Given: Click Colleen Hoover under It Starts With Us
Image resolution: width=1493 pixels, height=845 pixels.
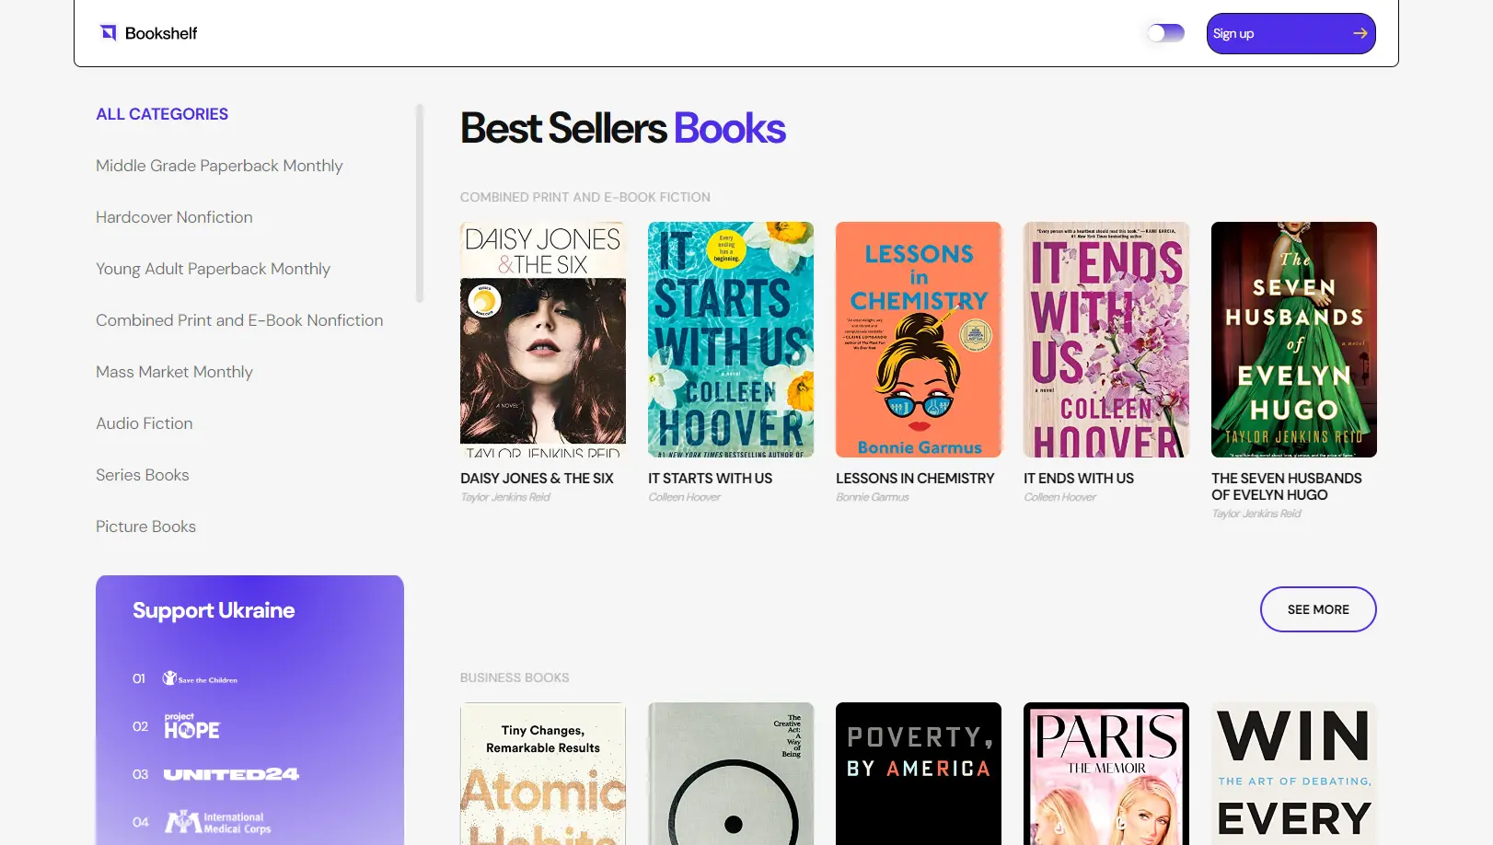Looking at the screenshot, I should coord(684,496).
